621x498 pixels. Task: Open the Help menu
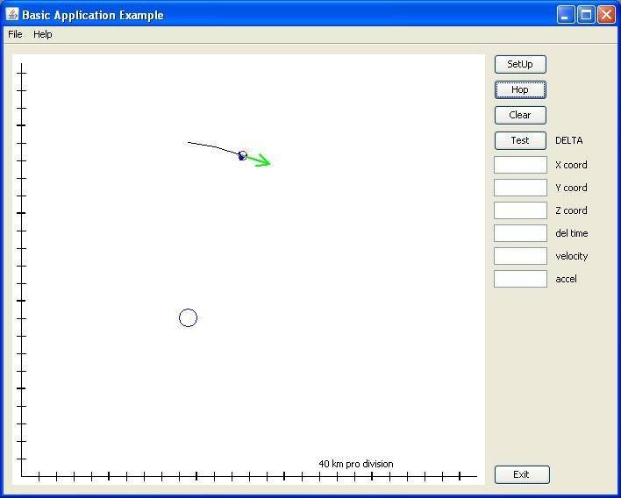point(43,34)
